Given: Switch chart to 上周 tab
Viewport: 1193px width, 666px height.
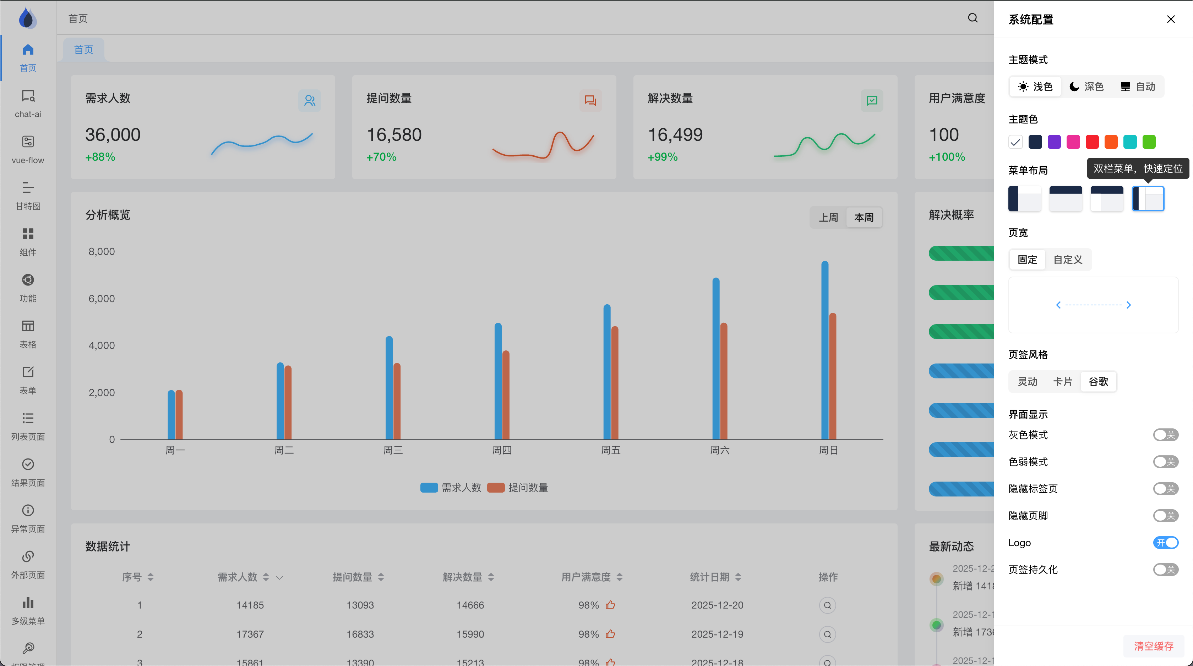Looking at the screenshot, I should pos(828,217).
